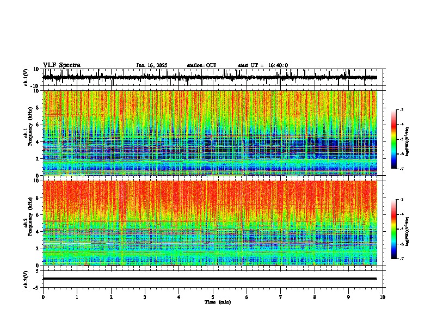Click time axis tick label "8"
The image size is (431, 333).
click(315, 297)
